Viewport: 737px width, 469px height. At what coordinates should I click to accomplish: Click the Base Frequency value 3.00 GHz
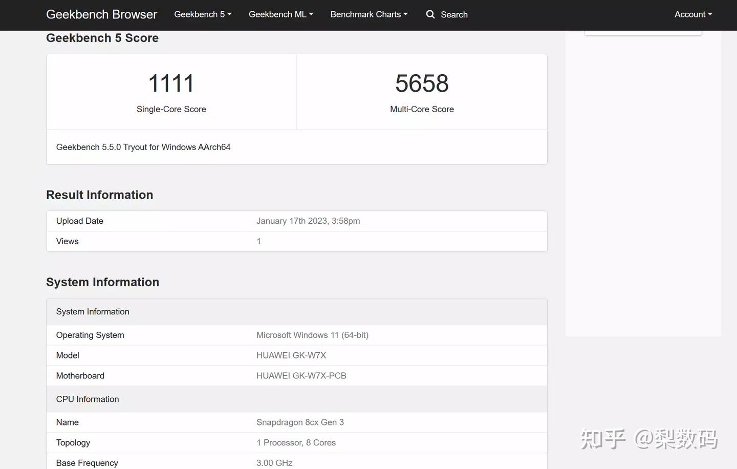tap(274, 462)
